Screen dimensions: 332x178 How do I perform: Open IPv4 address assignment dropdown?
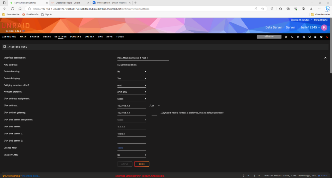132,99
